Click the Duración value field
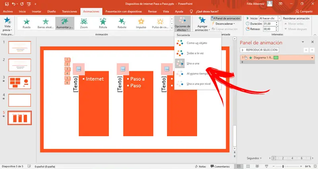This screenshot has height=169, width=318. tap(269, 24)
